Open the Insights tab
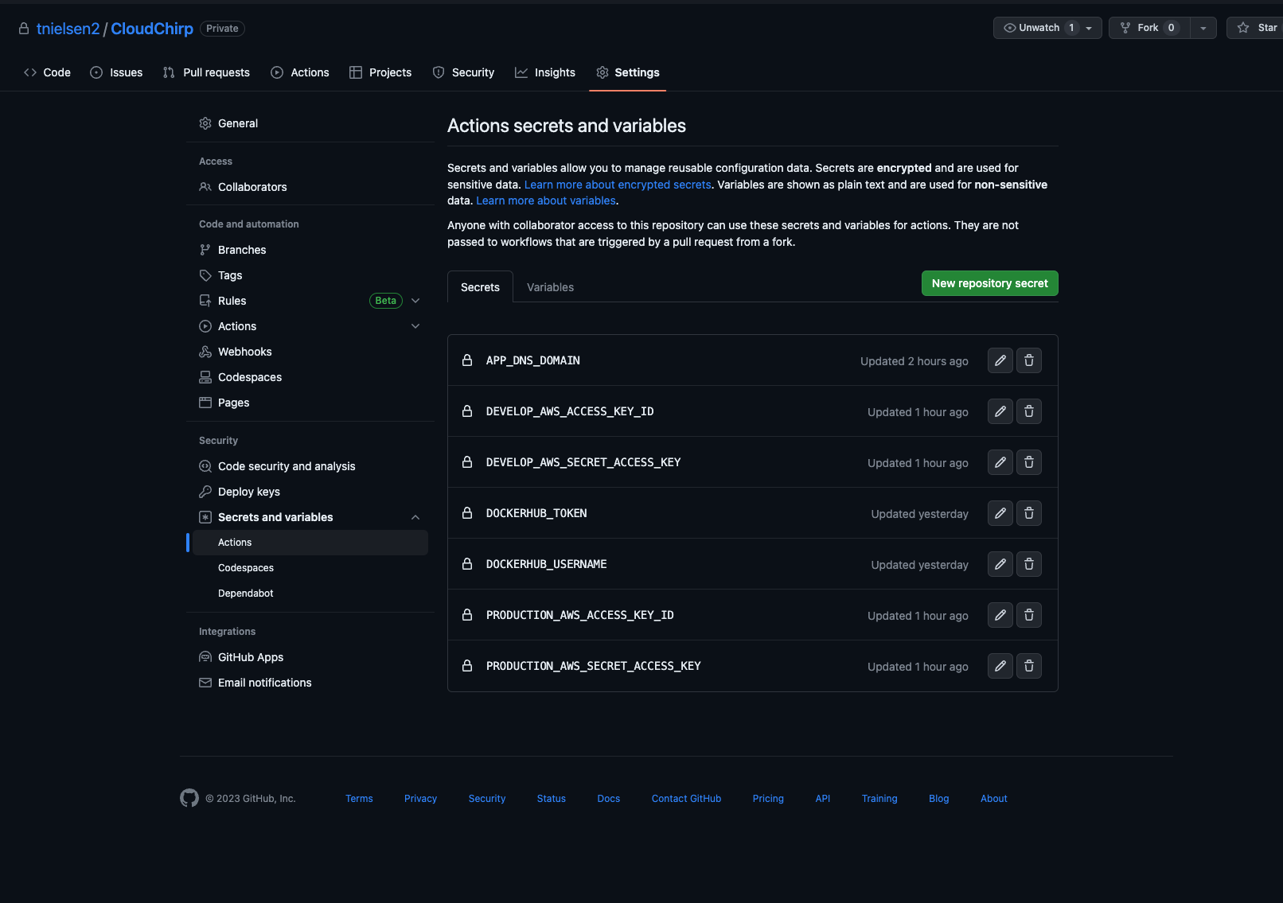 (x=545, y=72)
